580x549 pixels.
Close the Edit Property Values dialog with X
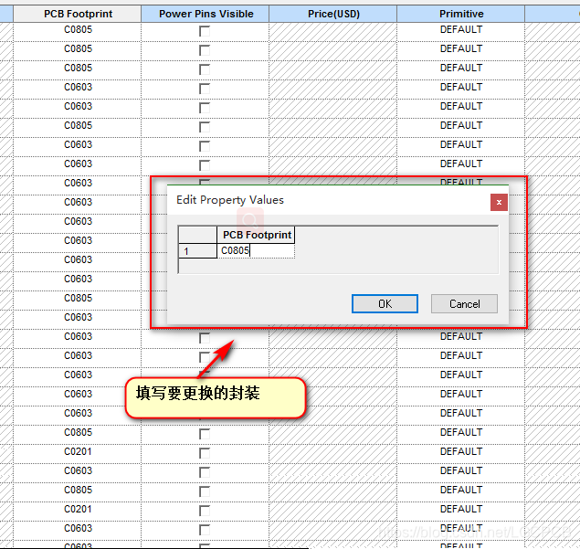(x=499, y=203)
